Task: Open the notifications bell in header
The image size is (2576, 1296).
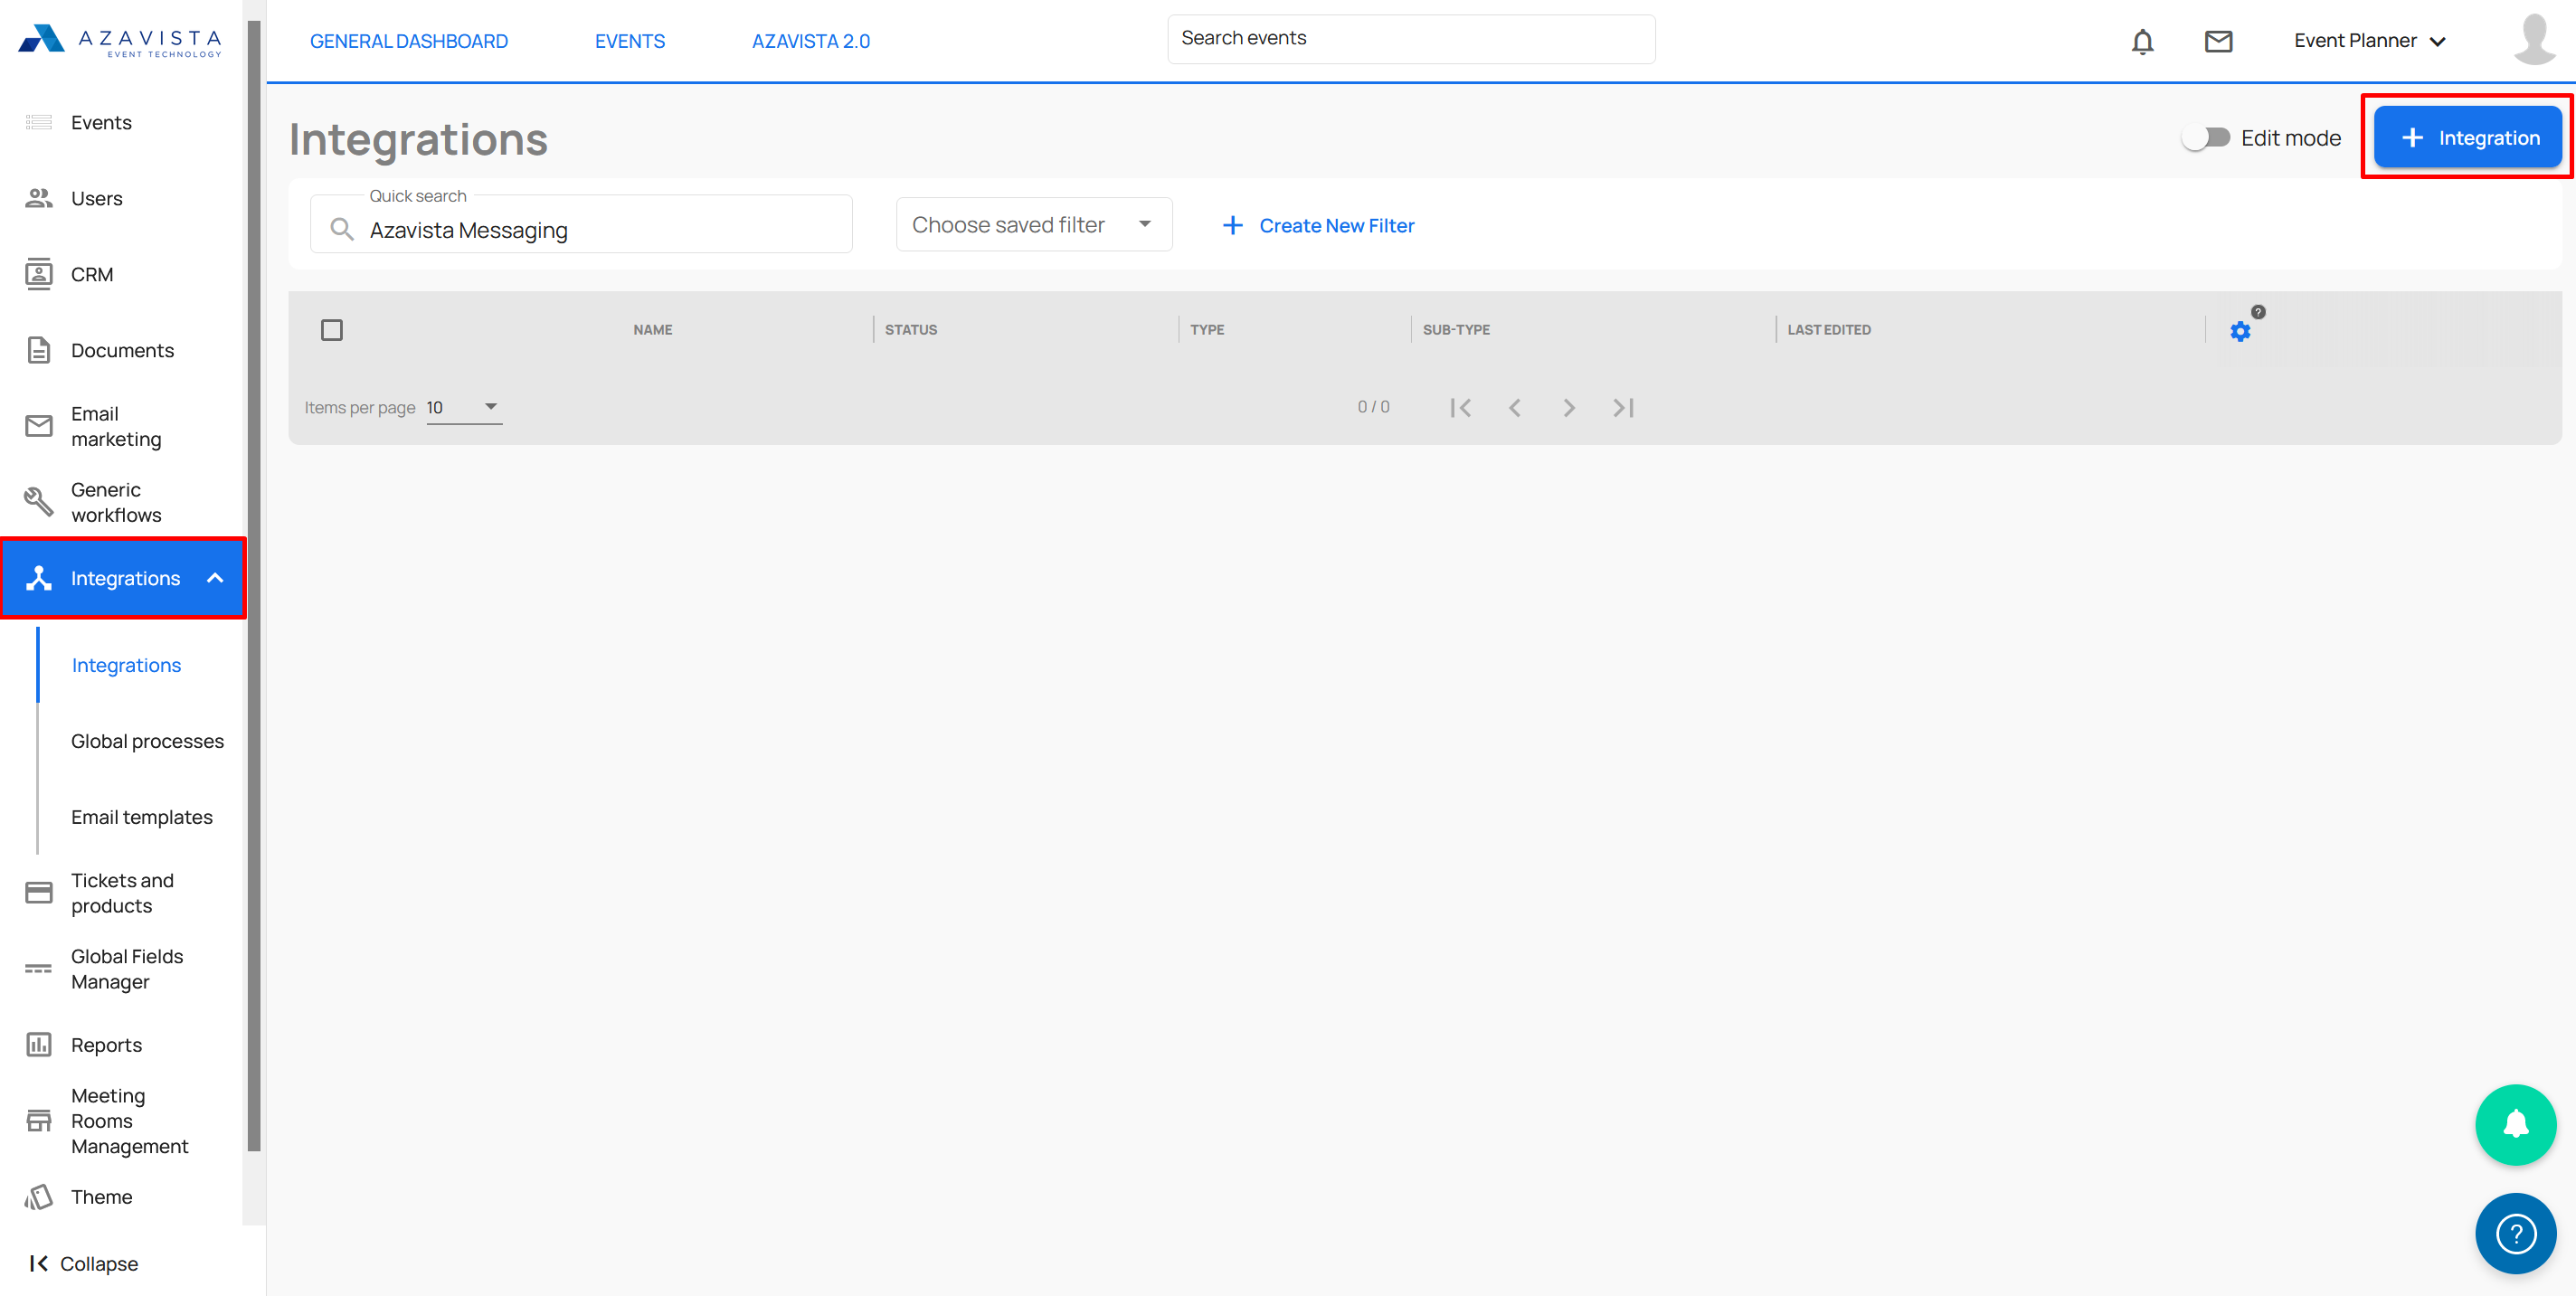Action: (2142, 41)
